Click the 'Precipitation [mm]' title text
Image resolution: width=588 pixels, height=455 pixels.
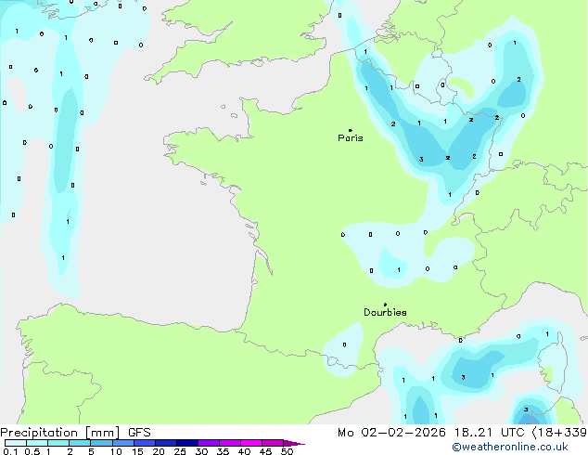coord(60,433)
